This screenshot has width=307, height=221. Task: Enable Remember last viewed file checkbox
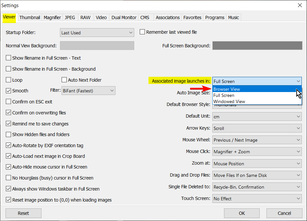tap(142, 32)
